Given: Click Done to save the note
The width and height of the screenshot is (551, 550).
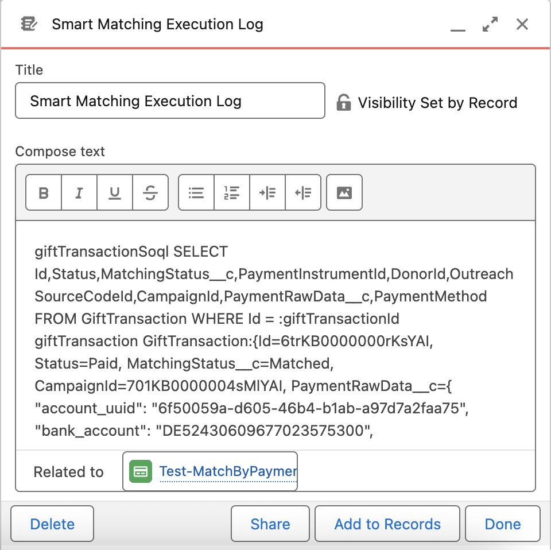Looking at the screenshot, I should click(502, 524).
